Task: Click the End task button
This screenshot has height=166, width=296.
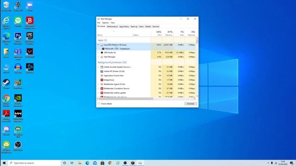Action: [191, 104]
